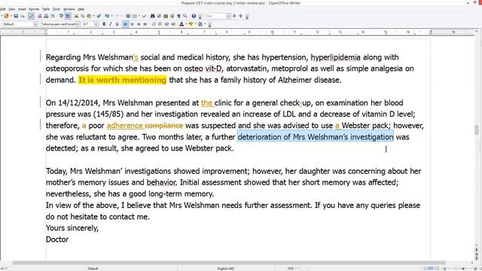482x271 pixels.
Task: Click the highlighted 'It is worth mentioning' text
Action: (x=122, y=80)
